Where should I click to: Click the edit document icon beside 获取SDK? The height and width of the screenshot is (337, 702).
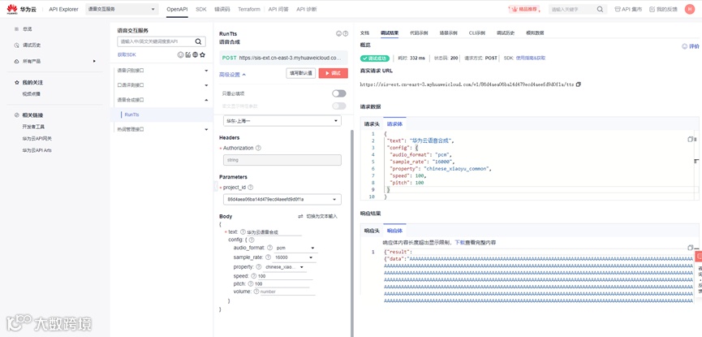click(188, 54)
